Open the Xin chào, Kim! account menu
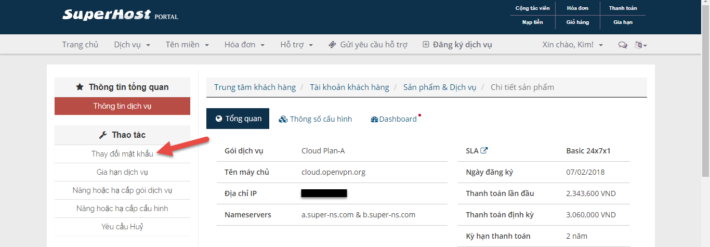This screenshot has height=247, width=710. 573,45
